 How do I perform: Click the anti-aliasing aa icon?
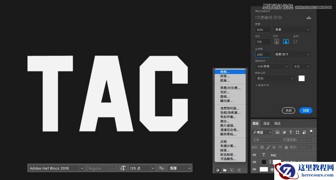point(161,168)
